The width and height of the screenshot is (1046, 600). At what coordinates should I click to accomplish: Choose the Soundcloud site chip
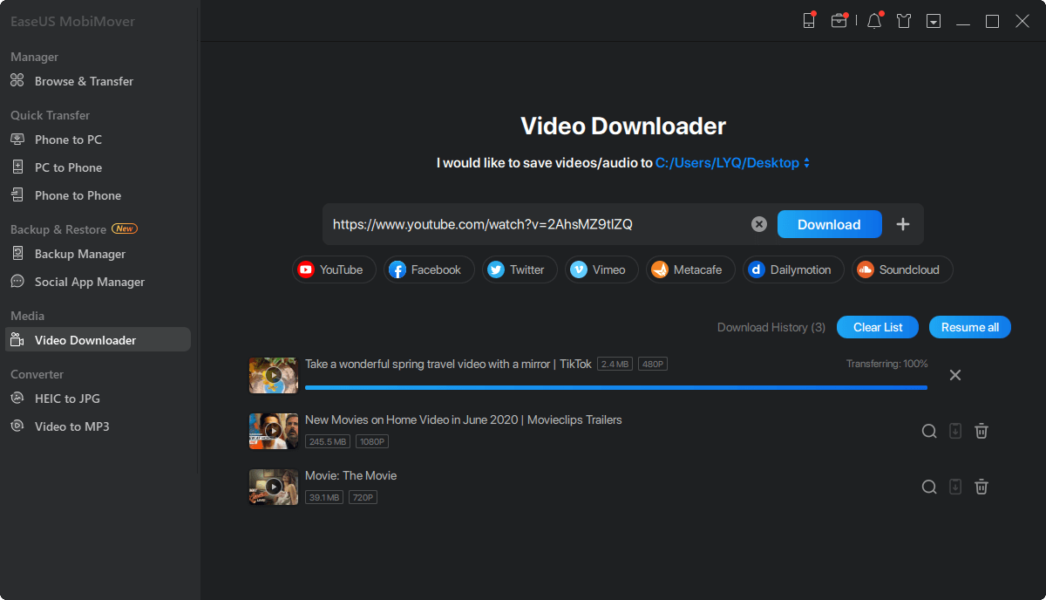click(x=902, y=269)
